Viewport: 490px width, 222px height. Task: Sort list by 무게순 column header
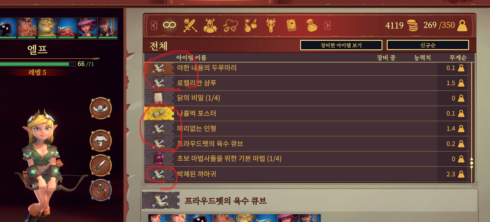point(458,58)
